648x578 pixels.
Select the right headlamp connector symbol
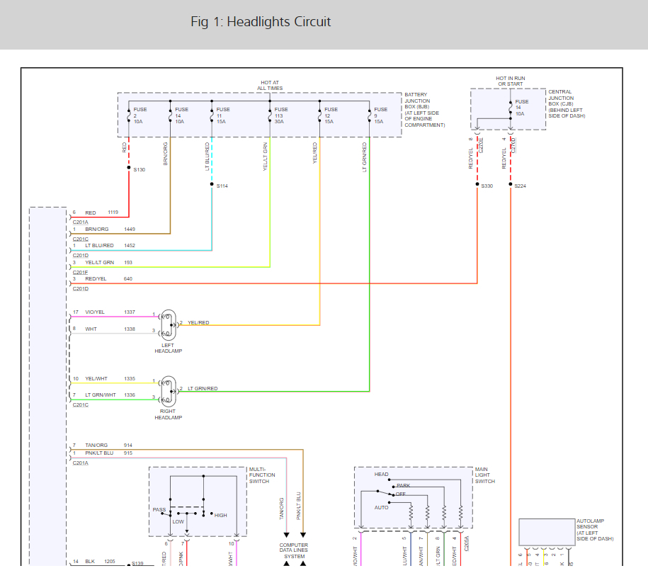tap(169, 392)
